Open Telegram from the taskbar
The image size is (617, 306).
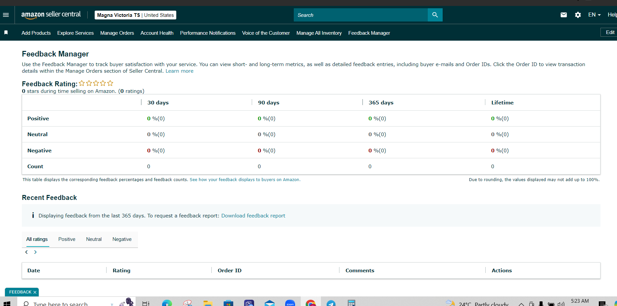pyautogui.click(x=331, y=303)
